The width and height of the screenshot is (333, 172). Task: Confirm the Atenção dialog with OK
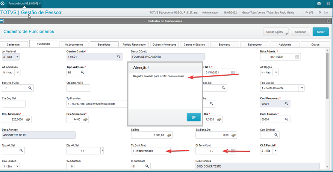(194, 117)
